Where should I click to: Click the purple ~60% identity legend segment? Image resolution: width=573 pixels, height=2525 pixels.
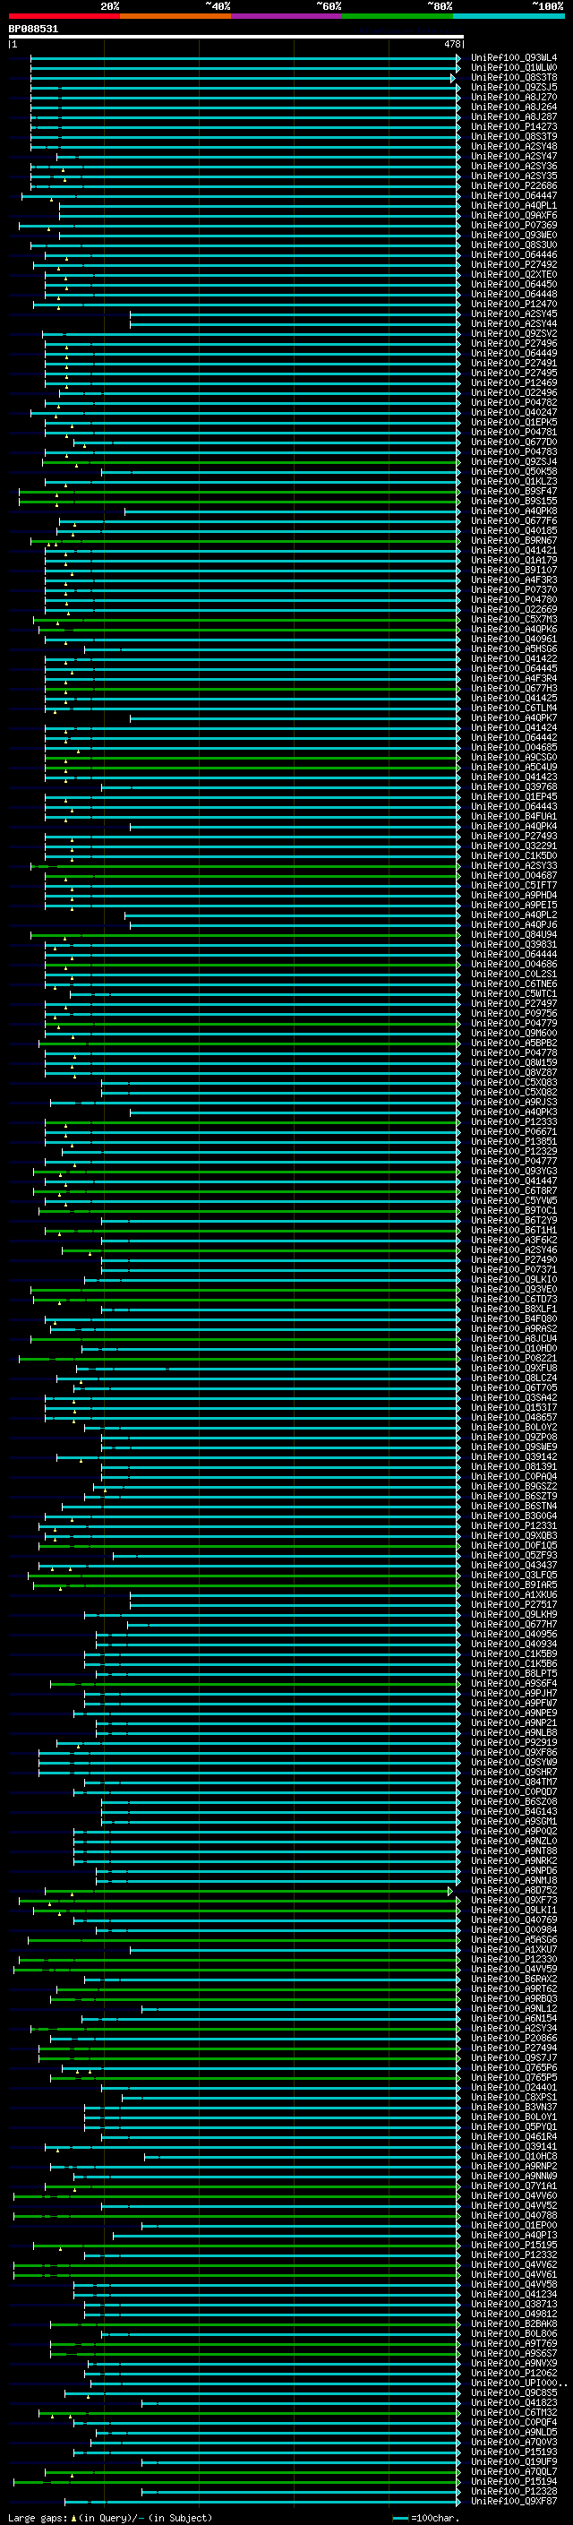pos(287,16)
